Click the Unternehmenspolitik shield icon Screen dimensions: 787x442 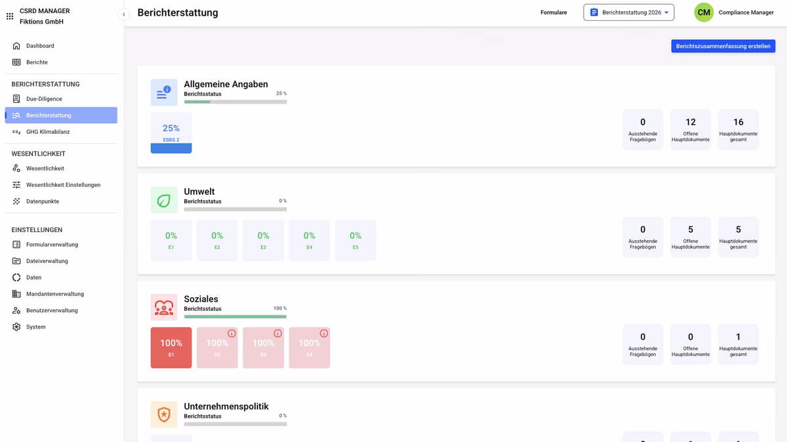pyautogui.click(x=164, y=414)
